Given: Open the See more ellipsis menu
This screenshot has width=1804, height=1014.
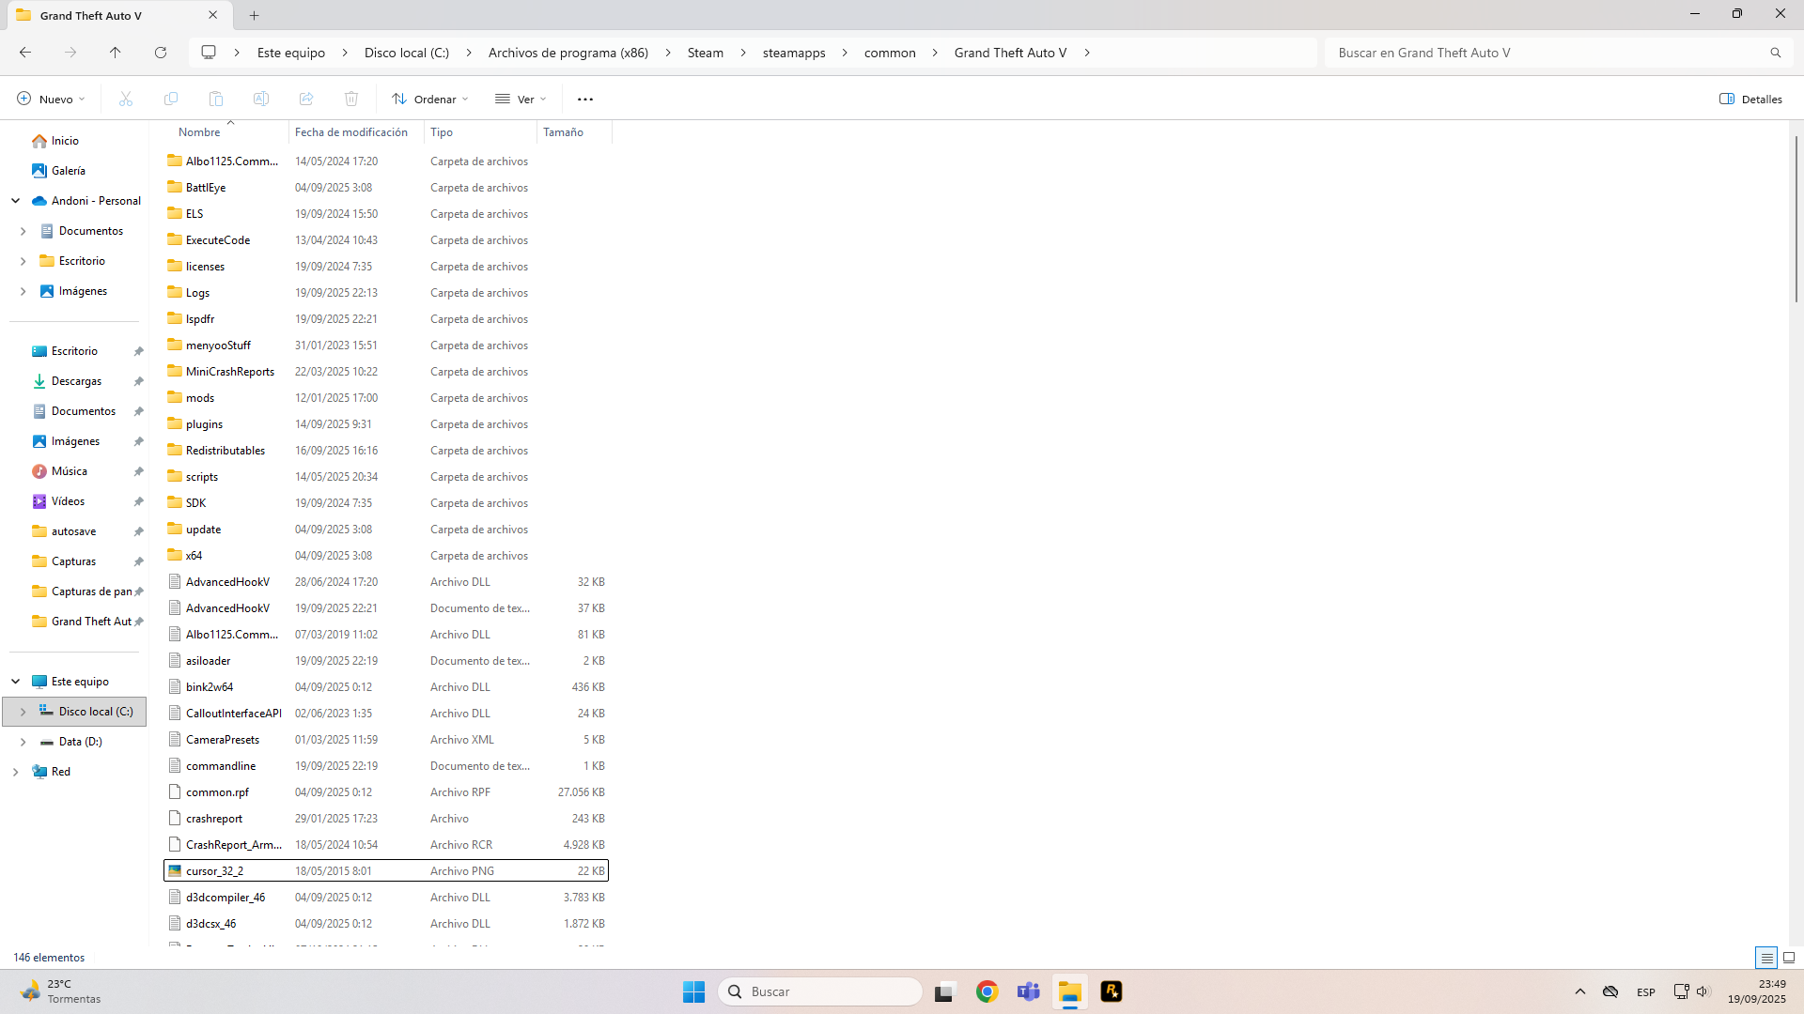Looking at the screenshot, I should (585, 99).
